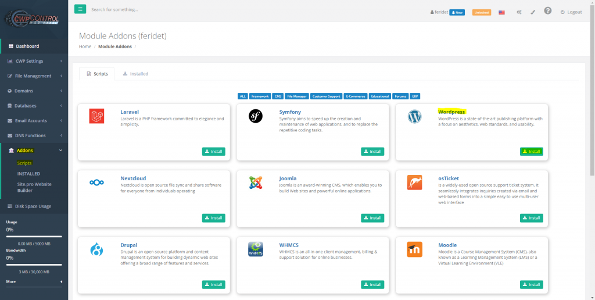Filter scripts by Customer Support
The image size is (595, 300).
pyautogui.click(x=327, y=97)
